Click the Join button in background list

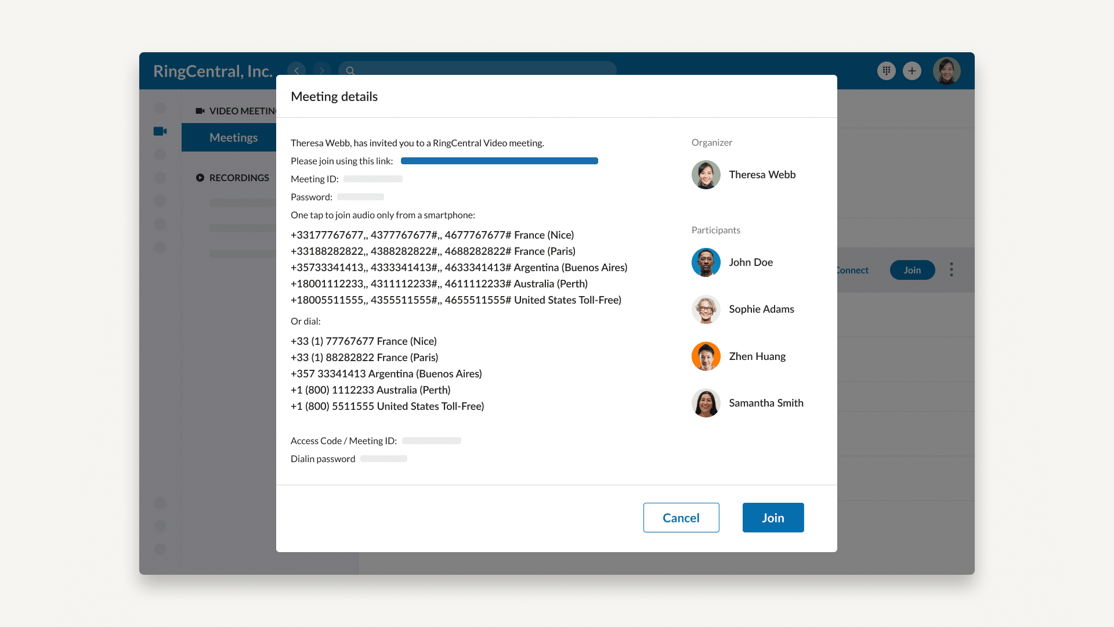coord(912,269)
